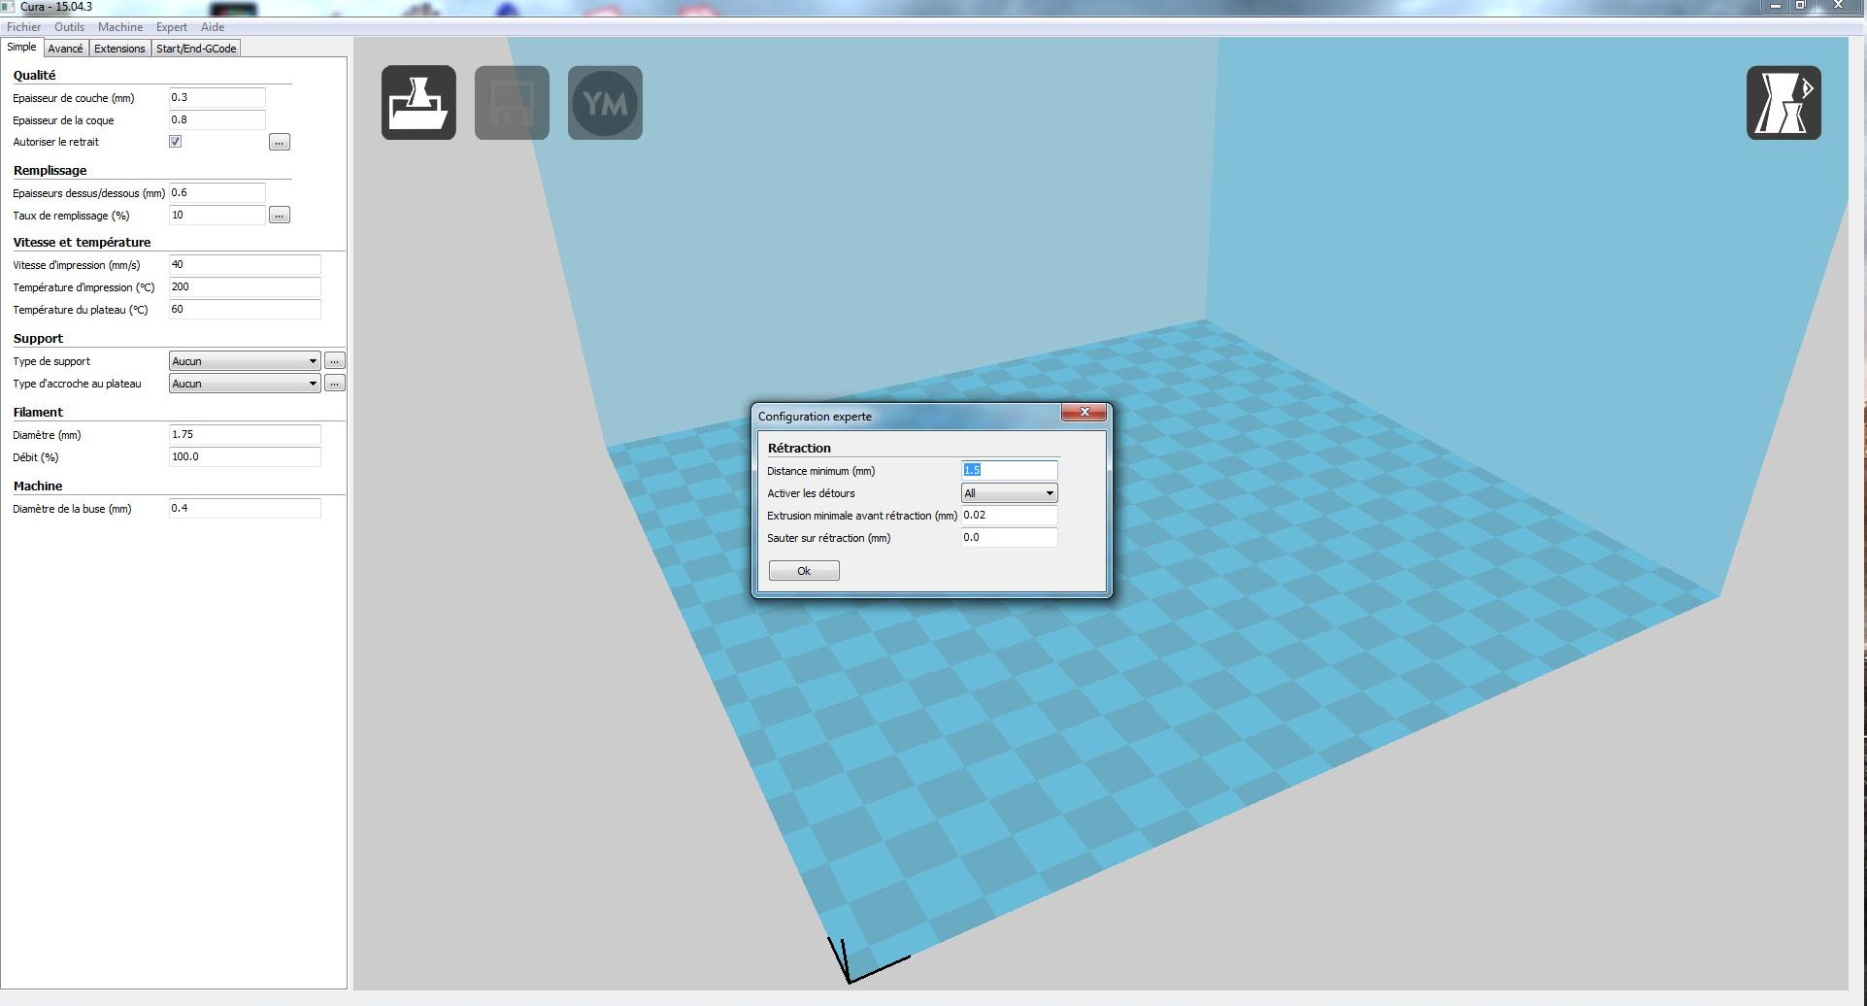
Task: Open infill settings ellipsis button
Action: pyautogui.click(x=280, y=215)
